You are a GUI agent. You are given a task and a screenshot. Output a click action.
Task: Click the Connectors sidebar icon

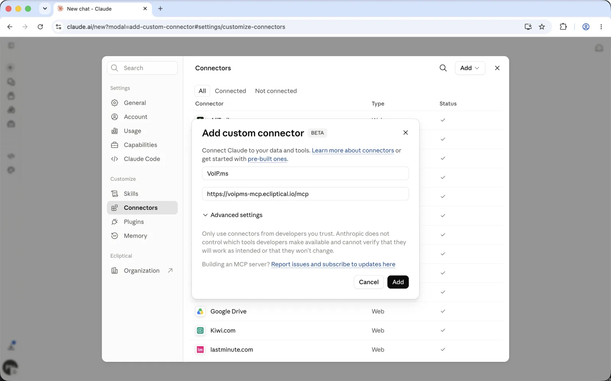point(115,208)
